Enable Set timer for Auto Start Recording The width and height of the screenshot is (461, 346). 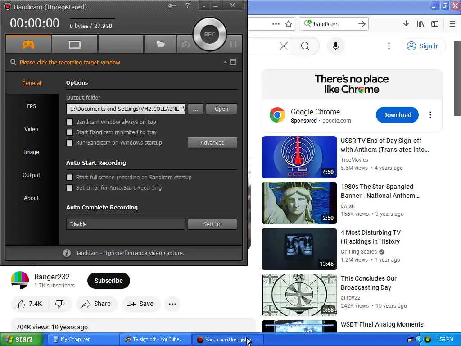70,188
